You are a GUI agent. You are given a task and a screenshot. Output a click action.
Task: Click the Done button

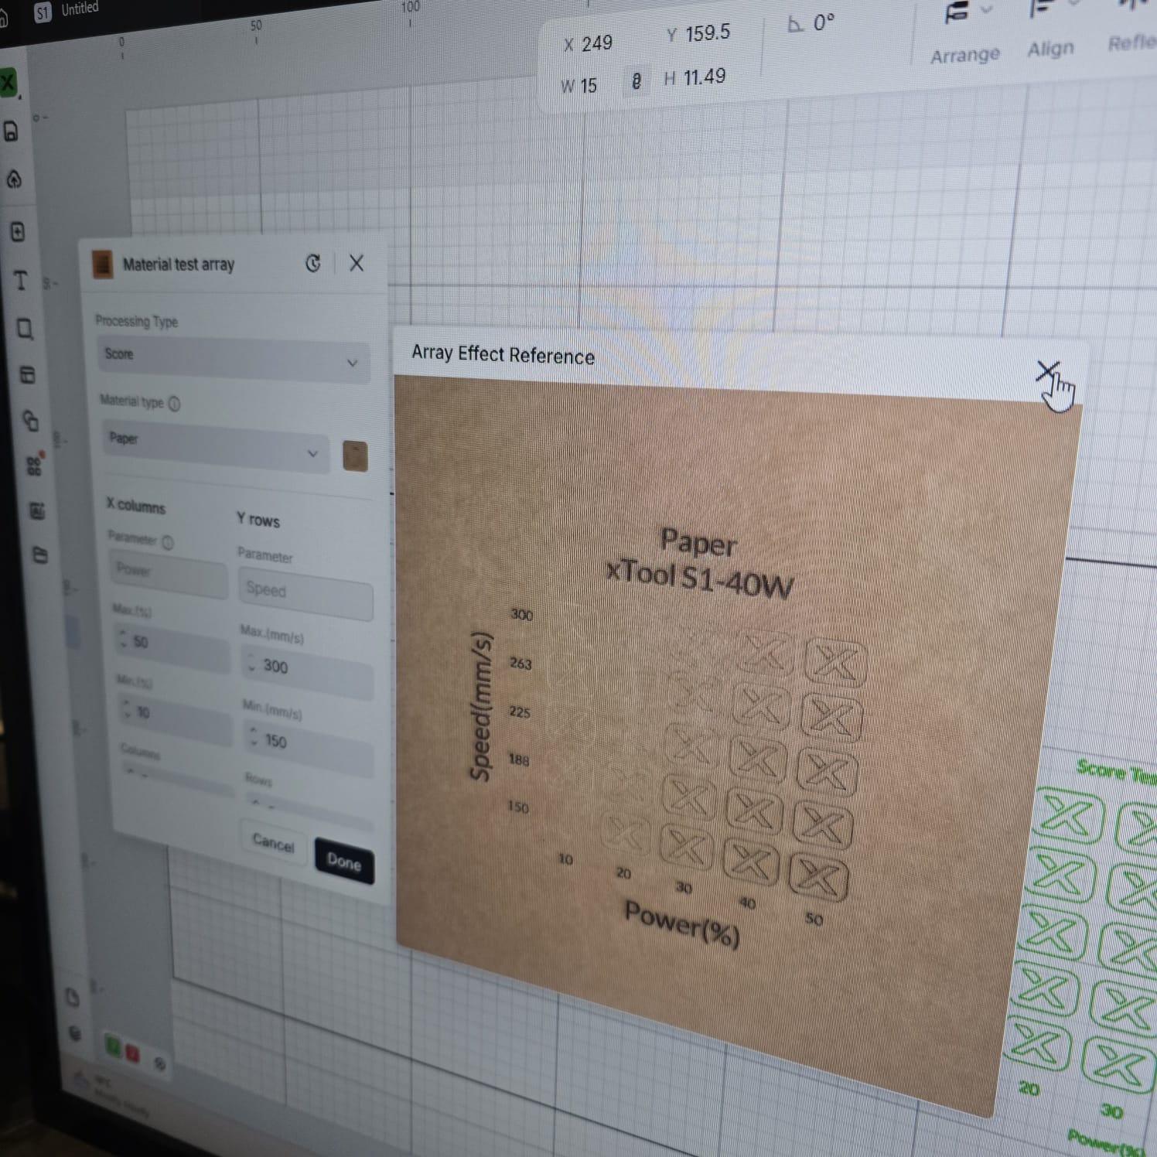coord(344,861)
